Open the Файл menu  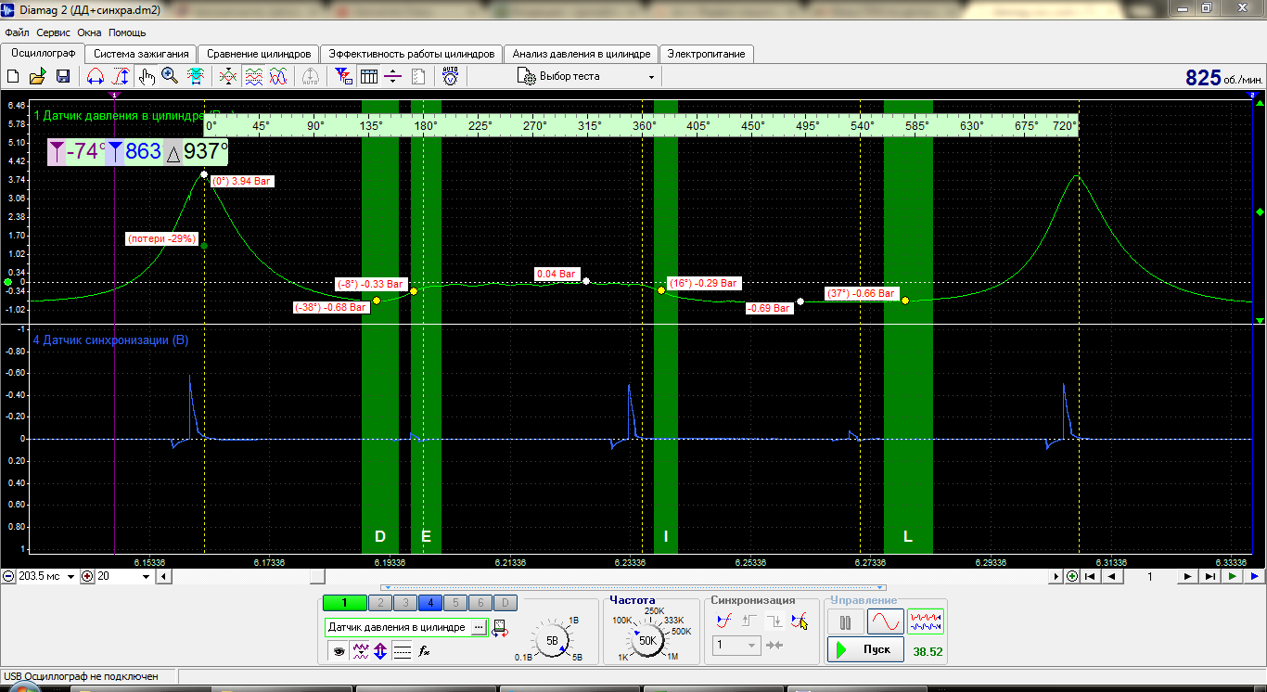(17, 32)
